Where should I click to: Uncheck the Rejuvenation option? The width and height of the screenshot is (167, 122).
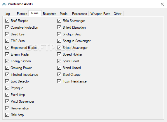click(x=7, y=108)
